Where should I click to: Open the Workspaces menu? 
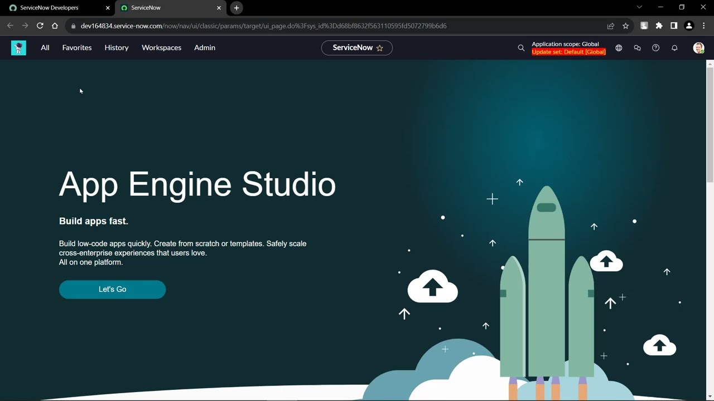pos(161,48)
